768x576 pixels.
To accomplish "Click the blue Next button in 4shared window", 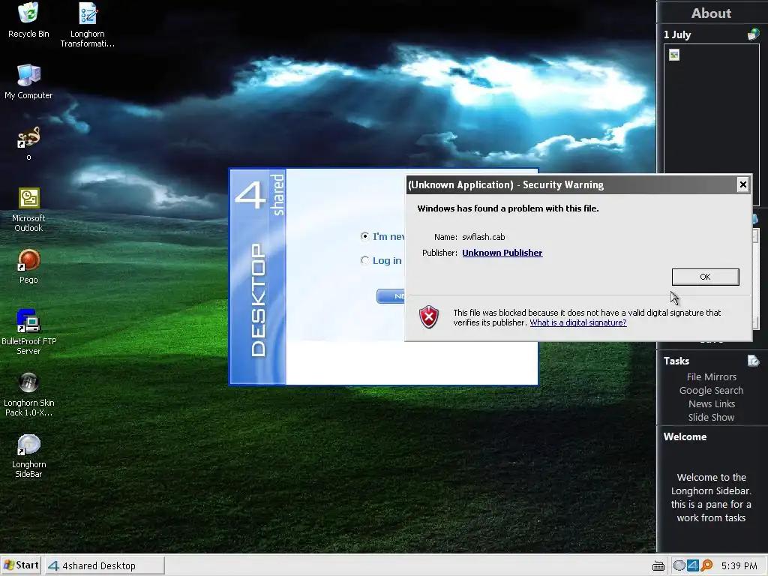I will (391, 295).
